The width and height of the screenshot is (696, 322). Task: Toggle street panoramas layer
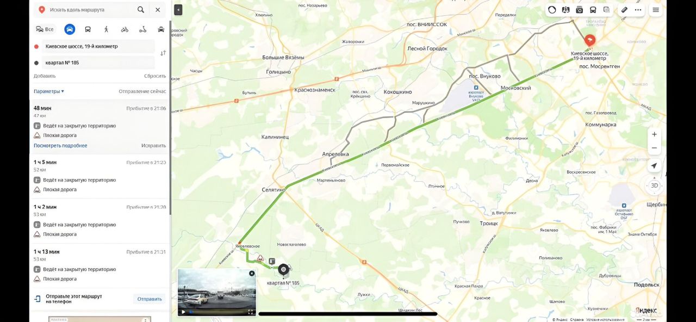pyautogui.click(x=579, y=10)
